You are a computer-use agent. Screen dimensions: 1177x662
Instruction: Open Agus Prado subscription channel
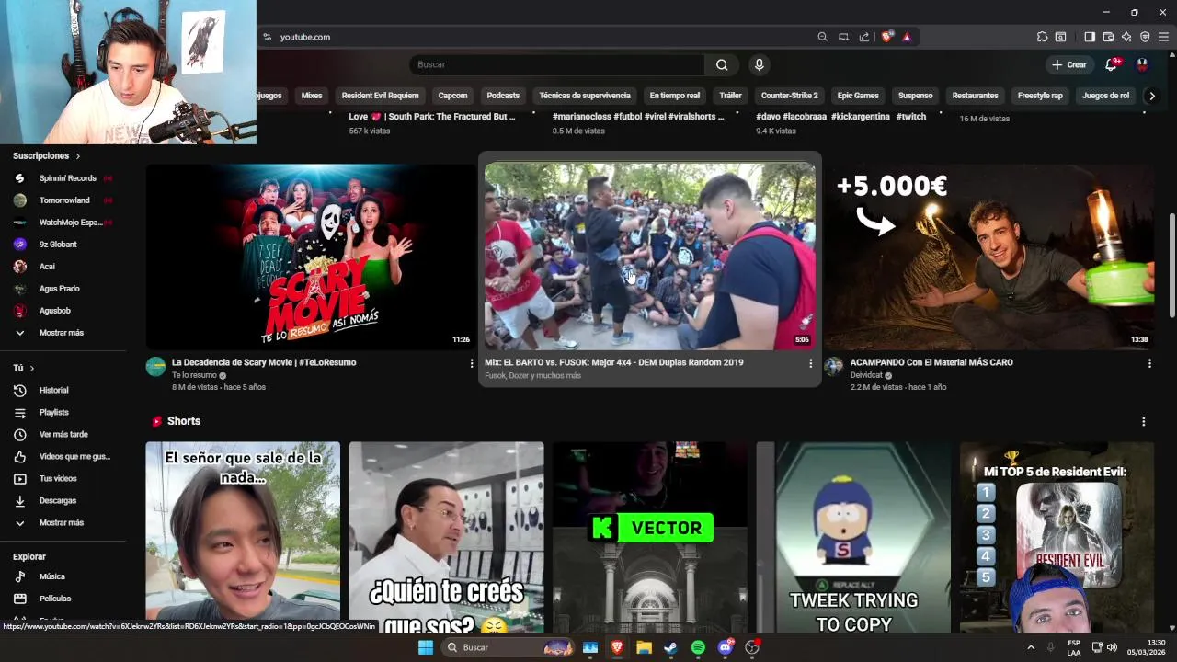coord(57,289)
